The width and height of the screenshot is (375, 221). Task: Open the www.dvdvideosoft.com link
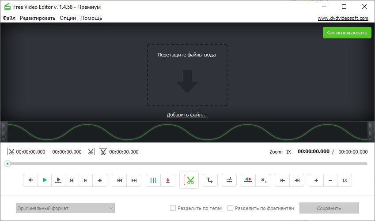pos(343,18)
